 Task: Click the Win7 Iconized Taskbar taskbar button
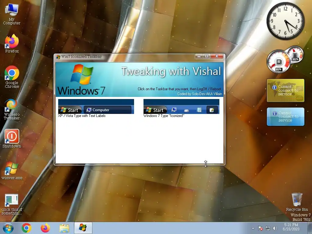tap(83, 228)
